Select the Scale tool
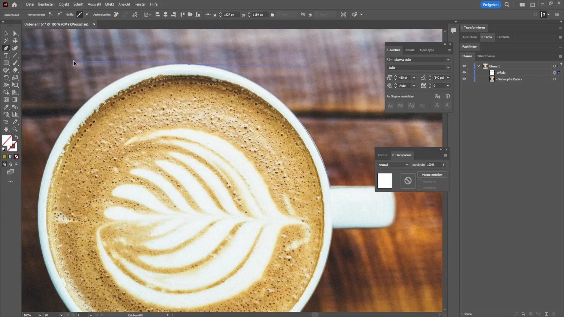 15,77
